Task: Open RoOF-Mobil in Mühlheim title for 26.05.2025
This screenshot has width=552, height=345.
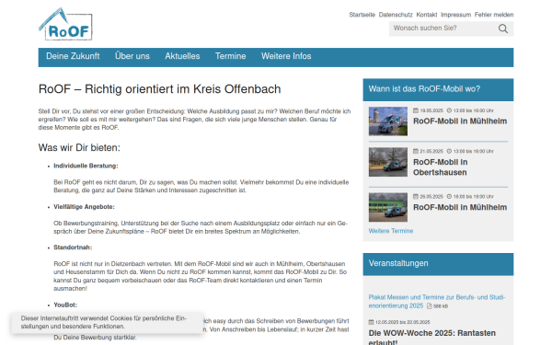Action: point(460,207)
